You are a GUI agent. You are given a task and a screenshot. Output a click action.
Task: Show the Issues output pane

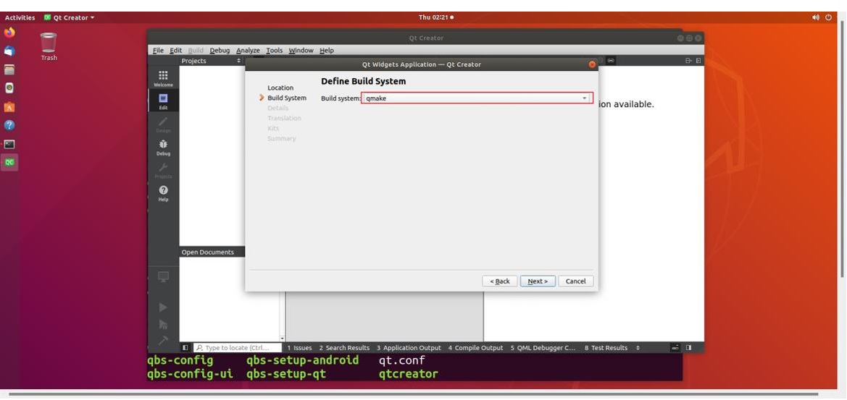click(x=299, y=348)
